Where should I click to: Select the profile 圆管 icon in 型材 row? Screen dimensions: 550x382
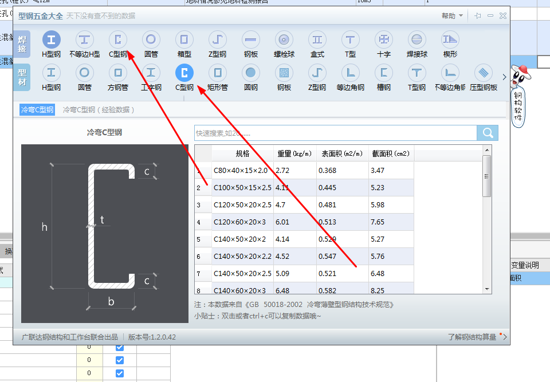point(85,73)
